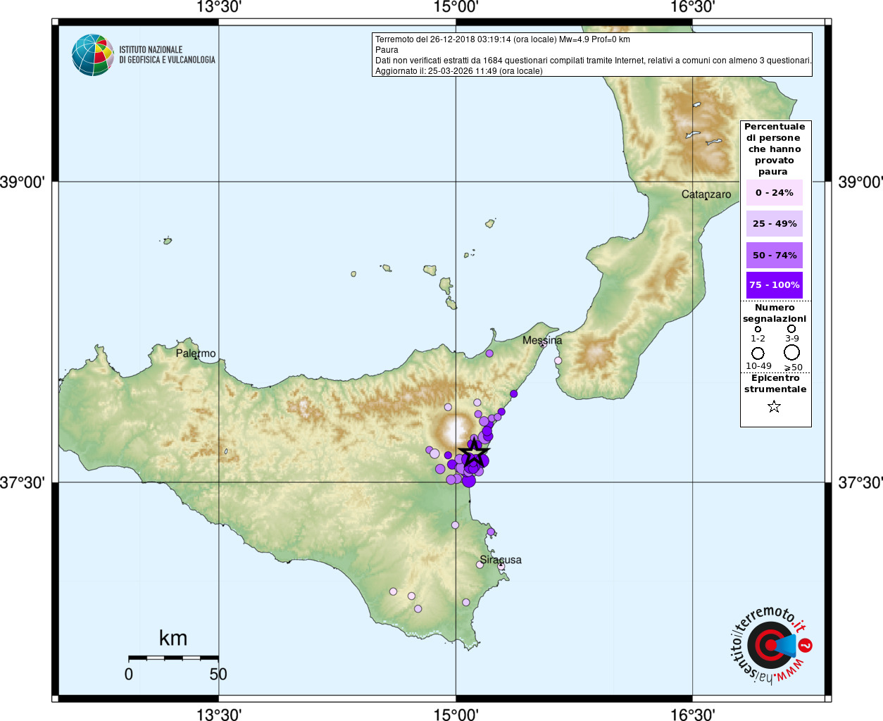Select the smallest 1-2 reports circle in legend

[x=758, y=329]
